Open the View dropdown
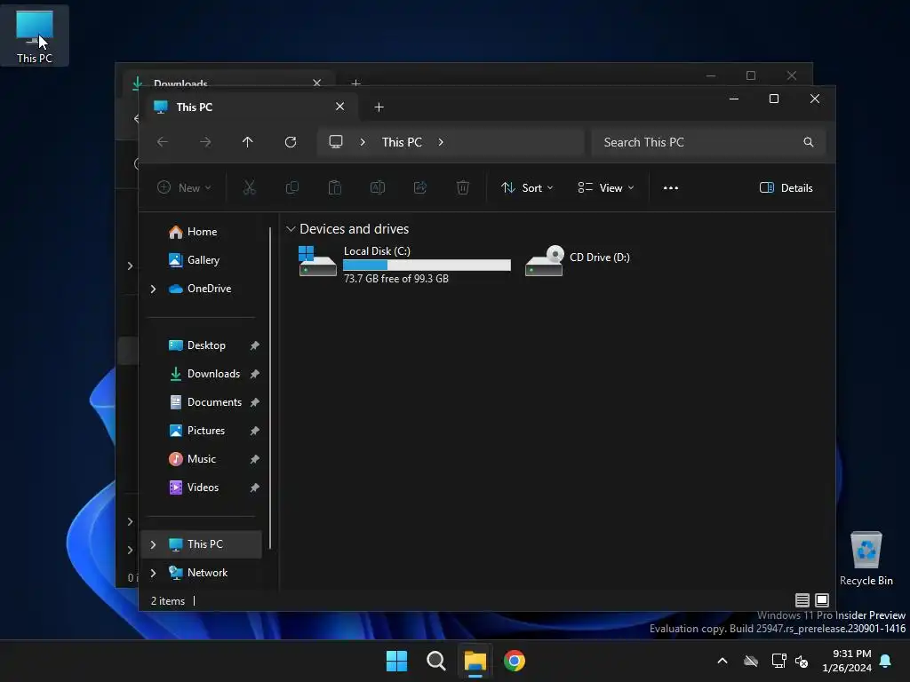The height and width of the screenshot is (682, 910). (x=606, y=188)
